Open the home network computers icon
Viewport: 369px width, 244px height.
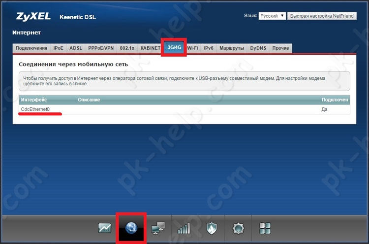pyautogui.click(x=158, y=228)
